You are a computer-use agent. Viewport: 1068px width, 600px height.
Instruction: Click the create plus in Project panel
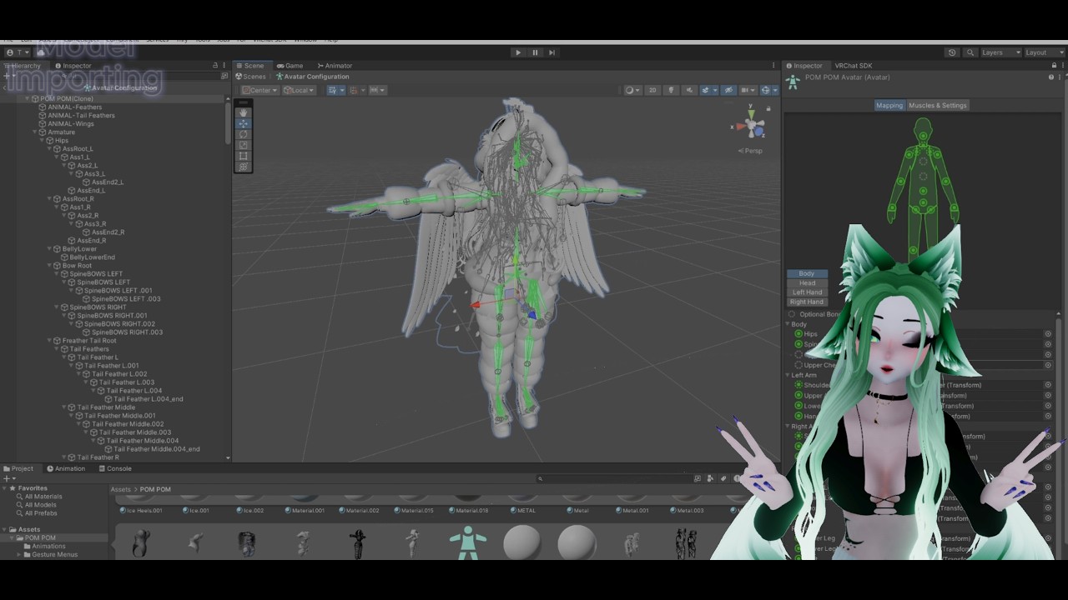8,479
